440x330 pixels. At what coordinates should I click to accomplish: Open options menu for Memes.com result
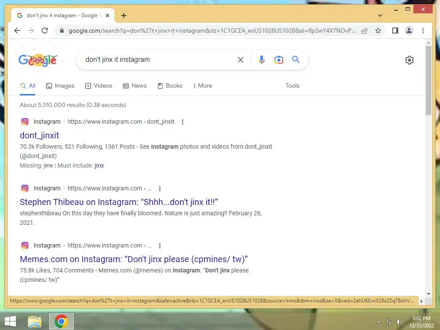point(160,245)
